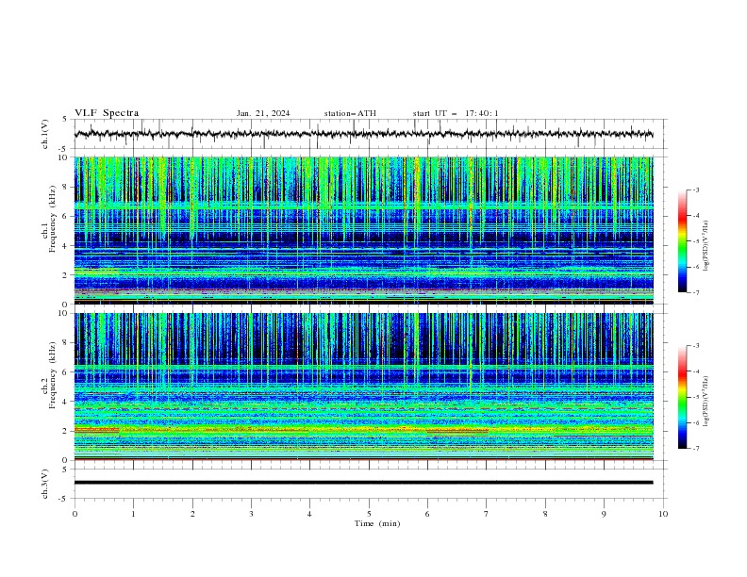
Task: Click the "9" time axis tick label
Action: point(604,514)
